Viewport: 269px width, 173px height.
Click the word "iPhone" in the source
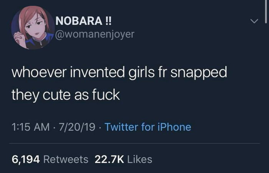point(175,127)
